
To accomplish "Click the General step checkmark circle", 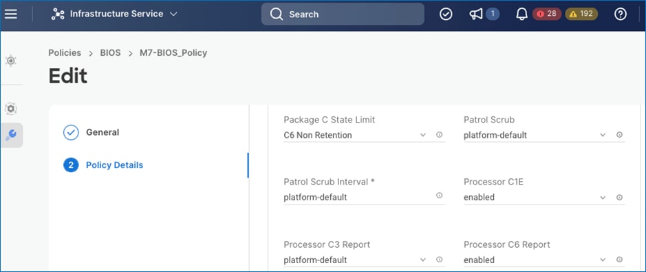I will (x=71, y=133).
